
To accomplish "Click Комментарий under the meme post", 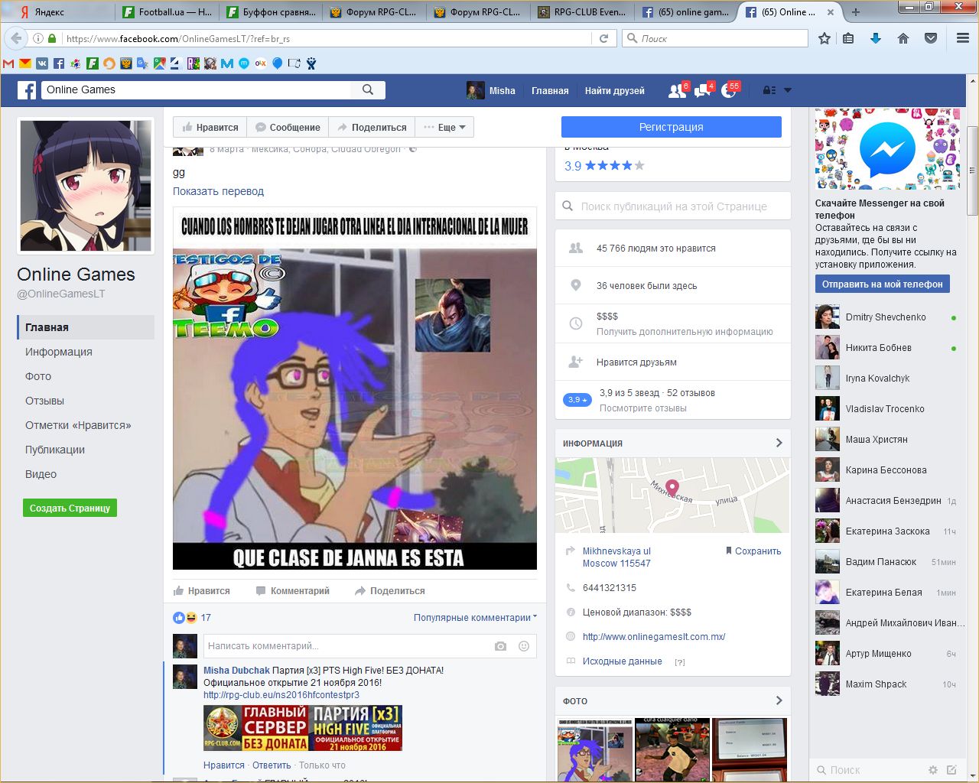I will point(292,591).
